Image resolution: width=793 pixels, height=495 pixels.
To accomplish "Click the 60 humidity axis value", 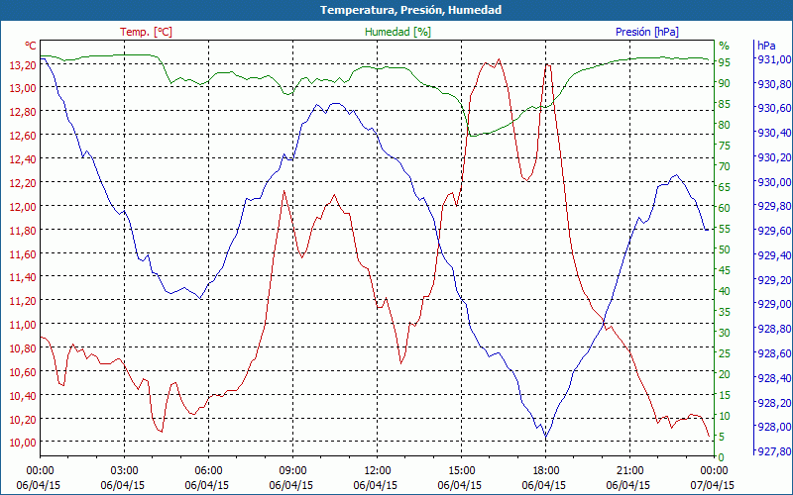I will [725, 207].
